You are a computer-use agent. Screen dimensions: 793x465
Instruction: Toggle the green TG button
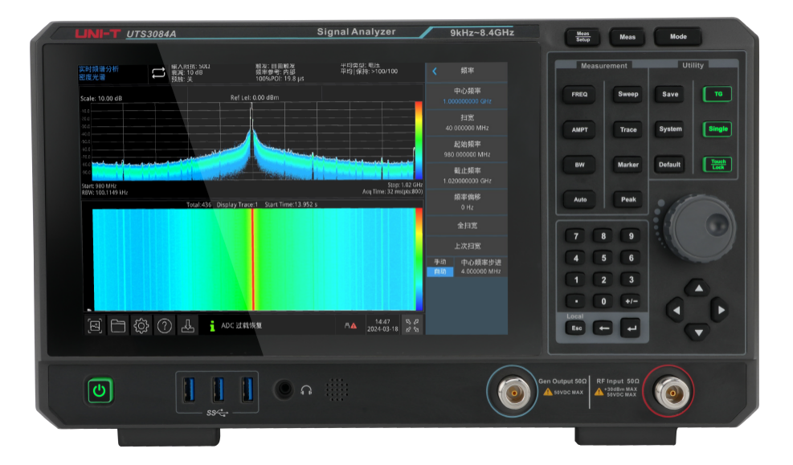pyautogui.click(x=717, y=94)
